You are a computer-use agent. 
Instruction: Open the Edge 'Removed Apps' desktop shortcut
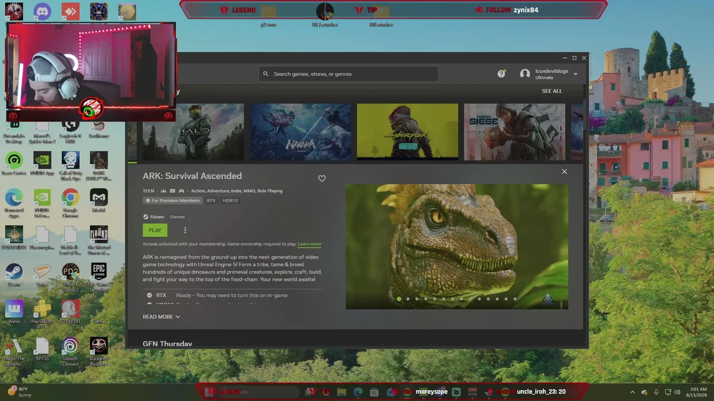[14, 204]
